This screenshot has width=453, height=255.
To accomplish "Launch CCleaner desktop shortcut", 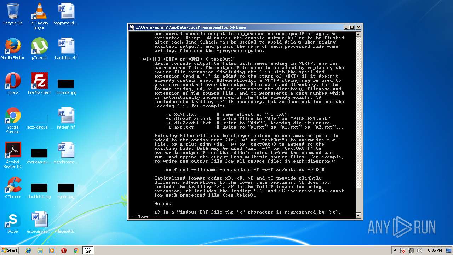I will coord(13,188).
